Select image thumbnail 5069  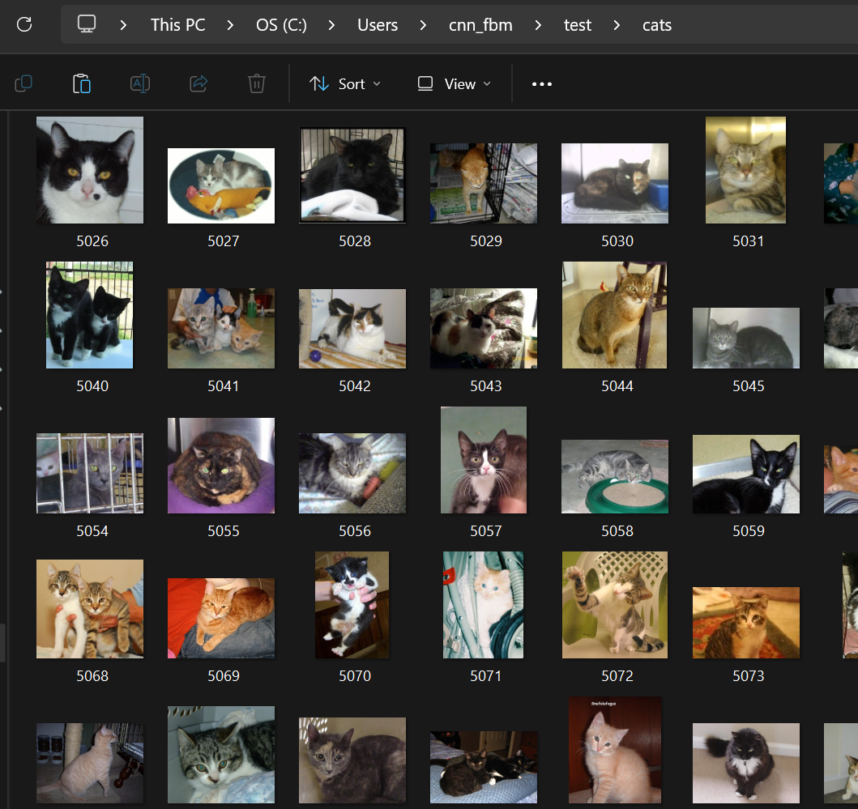coord(221,618)
